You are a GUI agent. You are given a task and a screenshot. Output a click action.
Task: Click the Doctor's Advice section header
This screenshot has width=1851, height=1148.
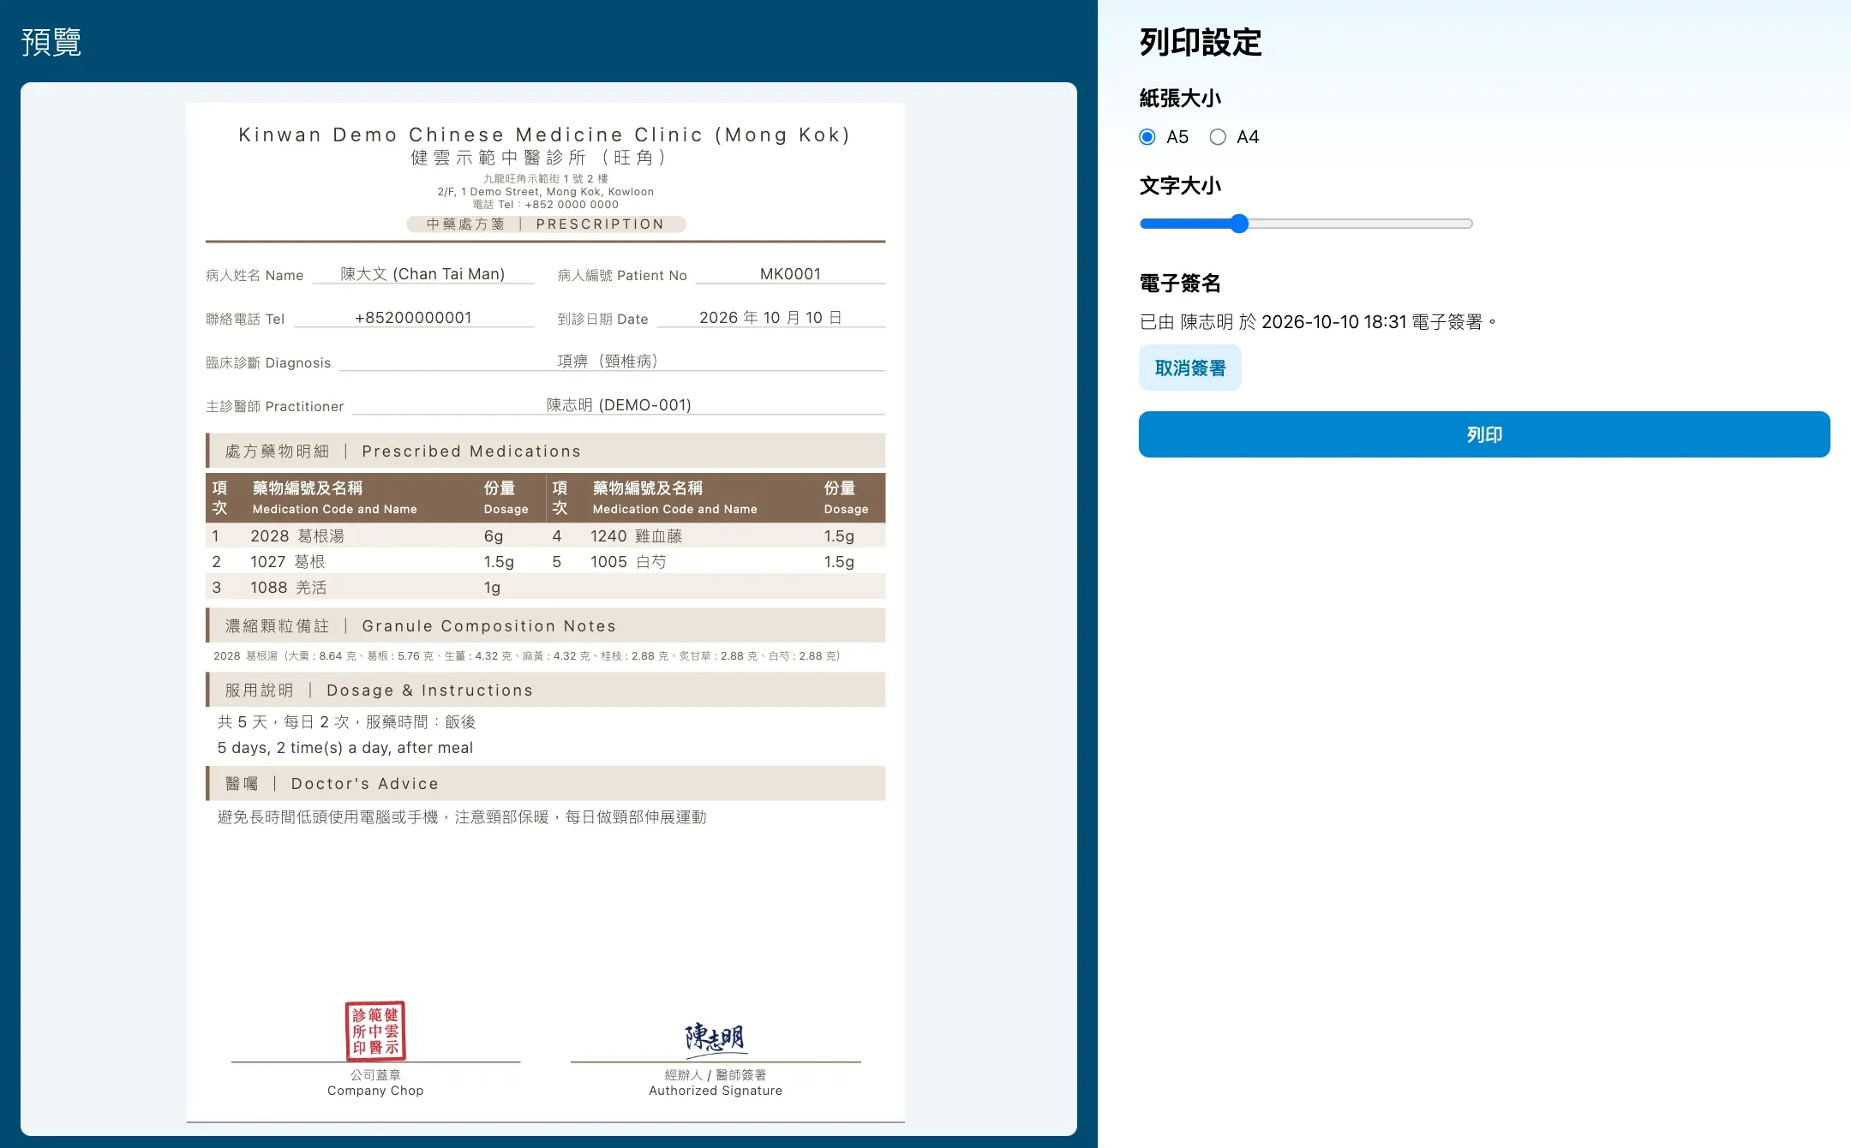pos(546,783)
